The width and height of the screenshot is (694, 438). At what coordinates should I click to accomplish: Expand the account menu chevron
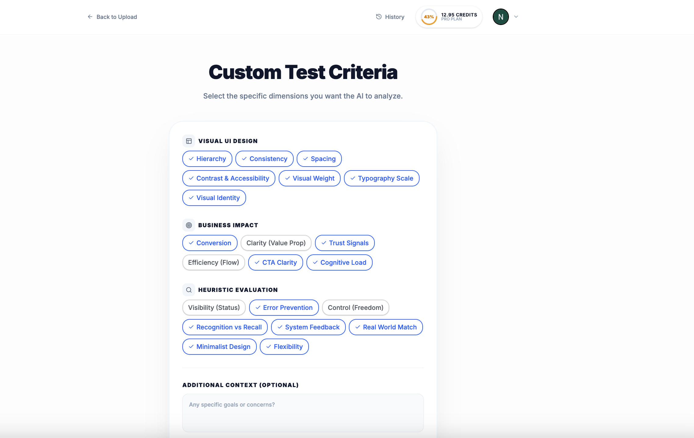point(516,17)
